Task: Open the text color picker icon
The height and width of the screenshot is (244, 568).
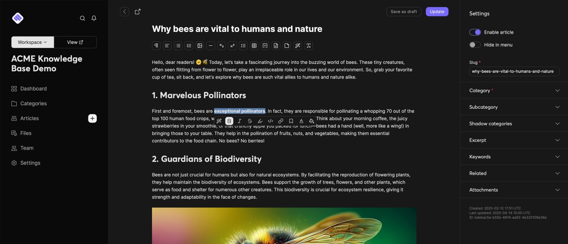Action: [x=301, y=121]
